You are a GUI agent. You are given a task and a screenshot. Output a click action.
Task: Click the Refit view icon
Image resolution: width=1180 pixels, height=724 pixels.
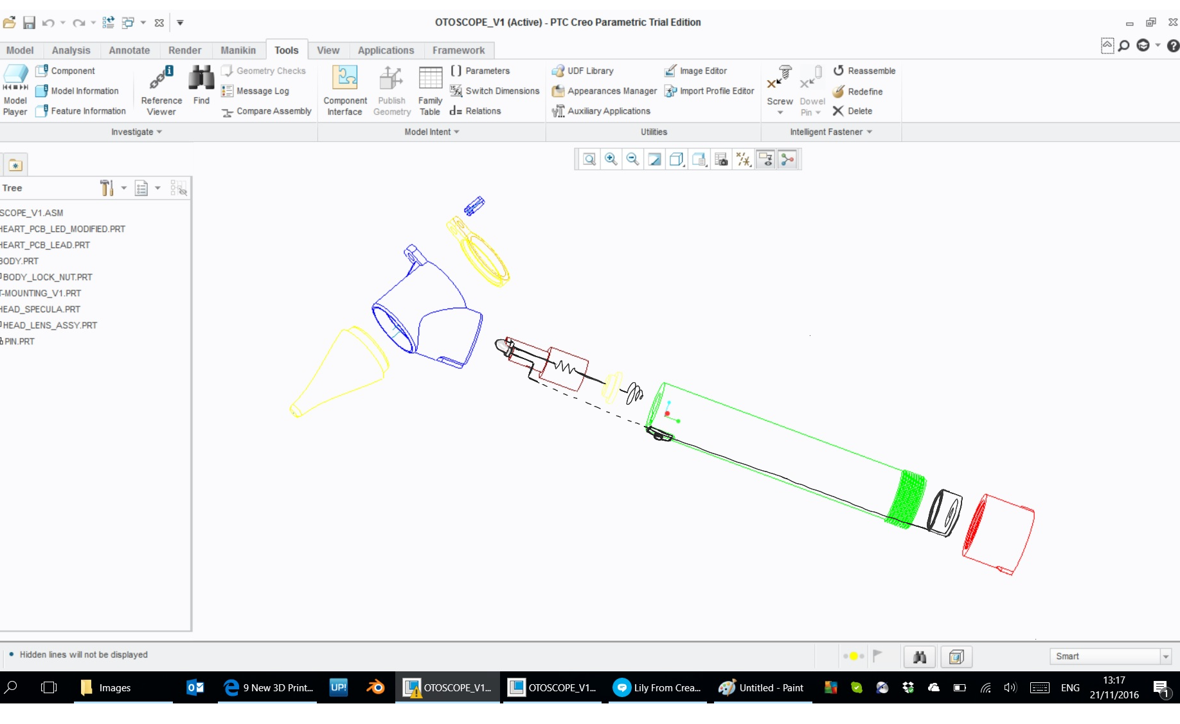coord(589,159)
